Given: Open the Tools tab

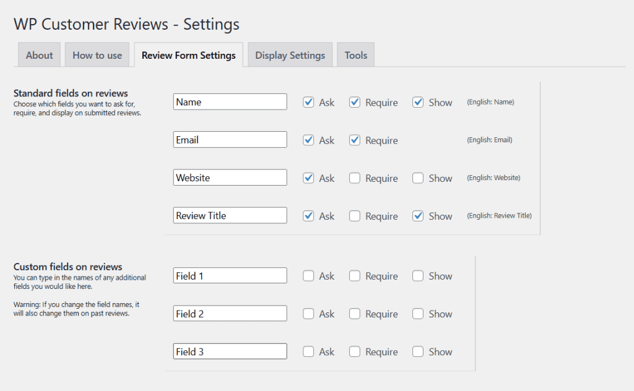Looking at the screenshot, I should (x=355, y=54).
